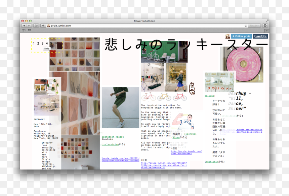Open a new tab with the tab bar plus

(x=266, y=31)
